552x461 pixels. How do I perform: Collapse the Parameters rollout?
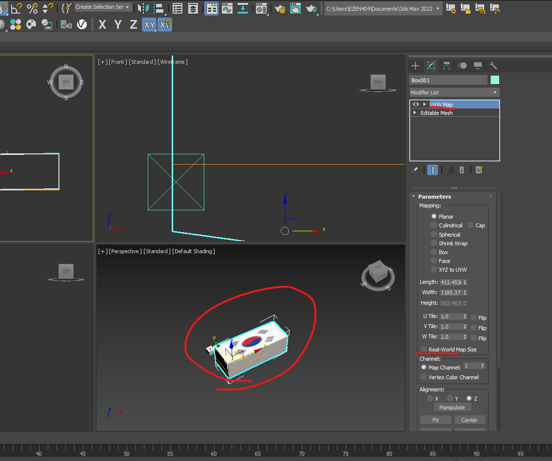(x=414, y=196)
